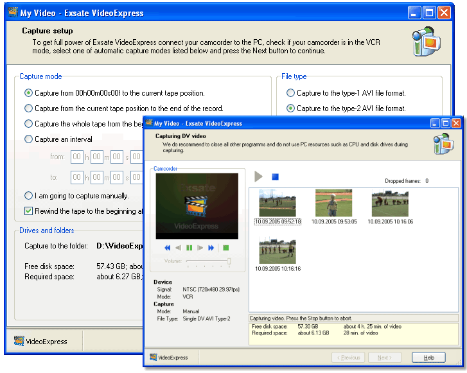Click the 'about 4 h. 25 min. of video' text
Image resolution: width=467 pixels, height=373 pixels.
coord(373,326)
